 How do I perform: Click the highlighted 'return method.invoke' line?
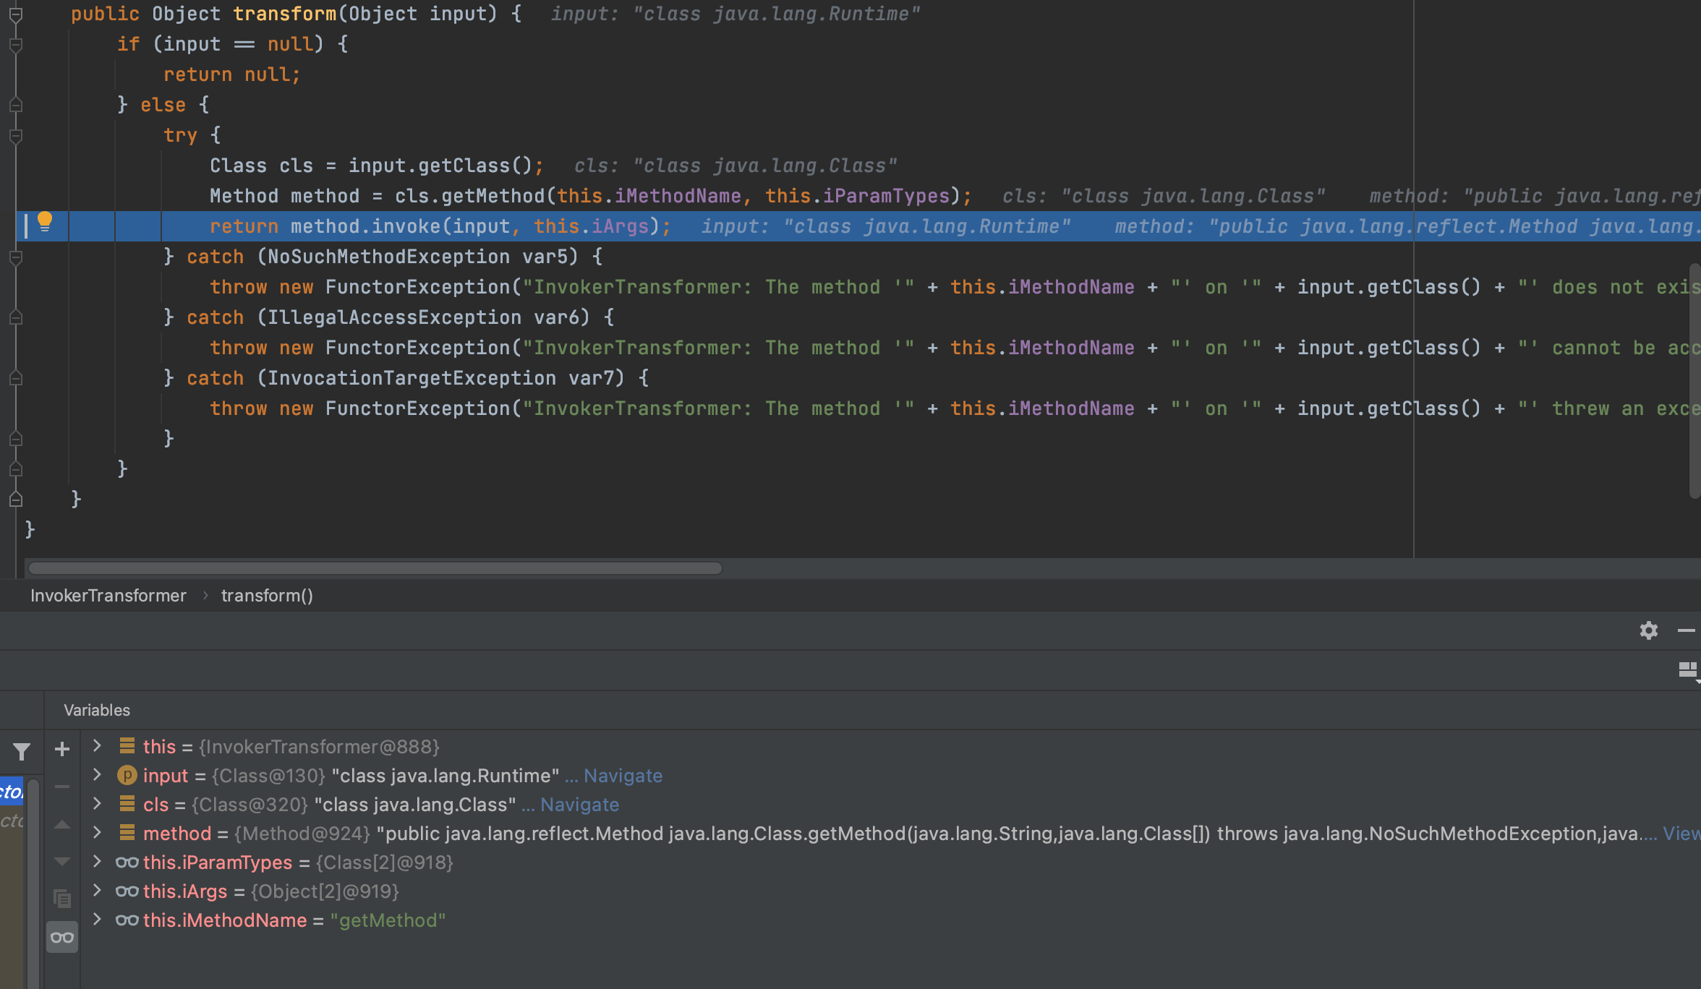point(858,226)
